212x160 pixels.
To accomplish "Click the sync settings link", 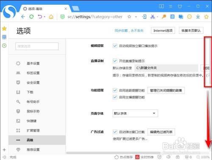I will pyautogui.click(x=129, y=31).
